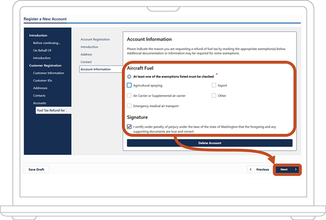The width and height of the screenshot is (326, 220).
Task: Open the Contact step
Action: (x=86, y=62)
